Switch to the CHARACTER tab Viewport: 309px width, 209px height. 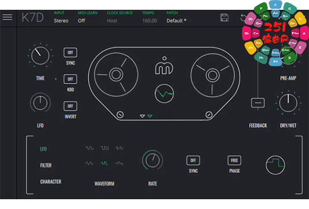pyautogui.click(x=51, y=182)
